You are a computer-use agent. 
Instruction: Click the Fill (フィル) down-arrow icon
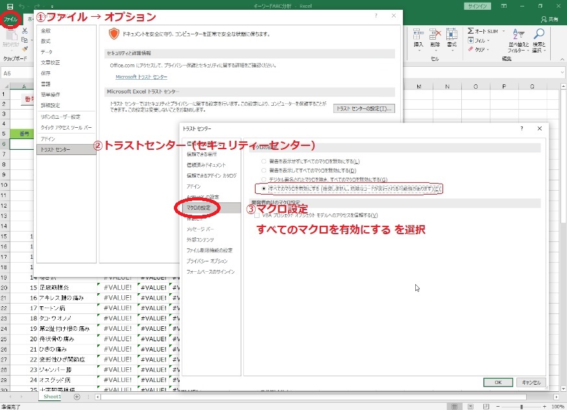point(470,40)
